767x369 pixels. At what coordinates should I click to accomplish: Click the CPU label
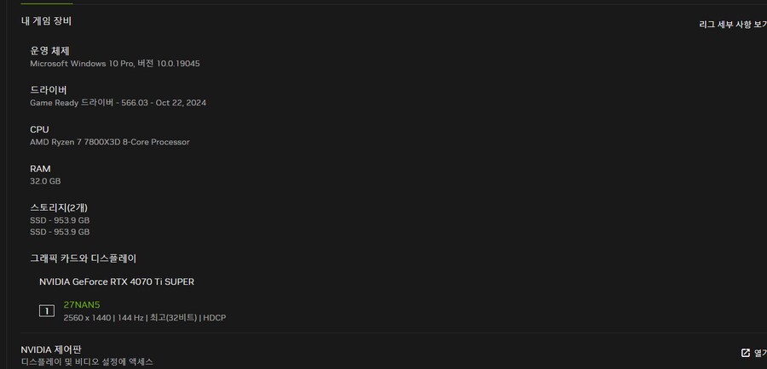[x=39, y=129]
